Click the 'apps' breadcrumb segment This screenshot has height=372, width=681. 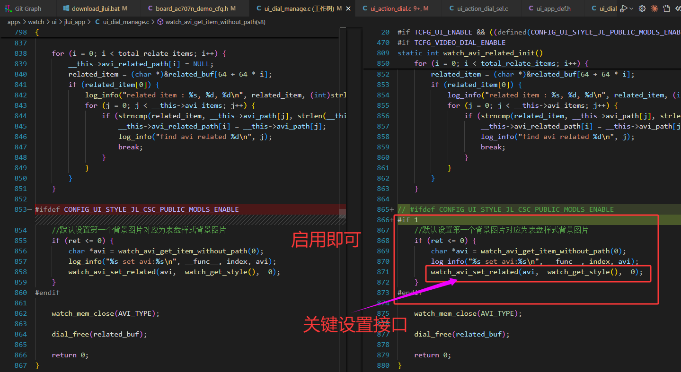[14, 22]
